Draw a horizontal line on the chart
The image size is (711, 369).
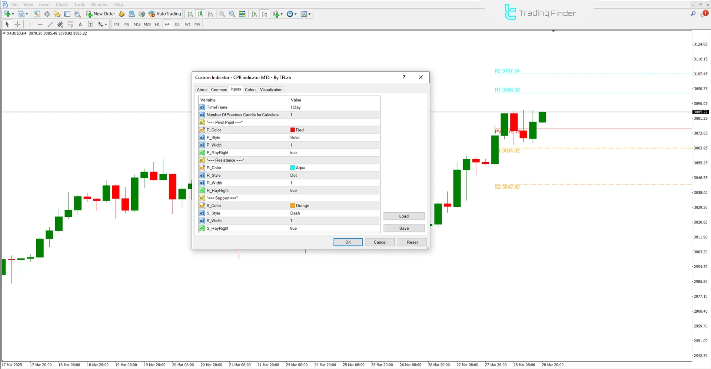[x=40, y=24]
